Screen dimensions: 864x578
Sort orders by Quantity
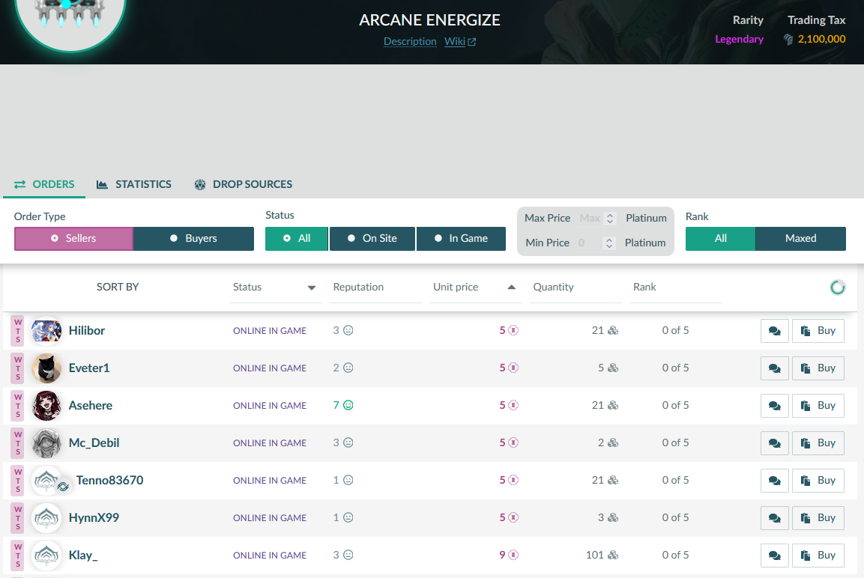[x=576, y=288]
